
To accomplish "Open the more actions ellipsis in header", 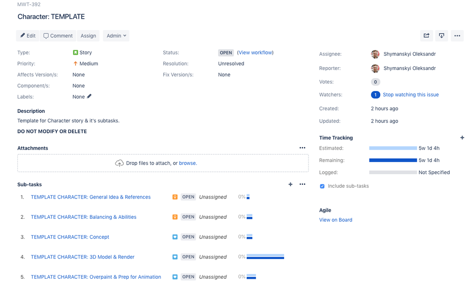I will click(x=457, y=36).
